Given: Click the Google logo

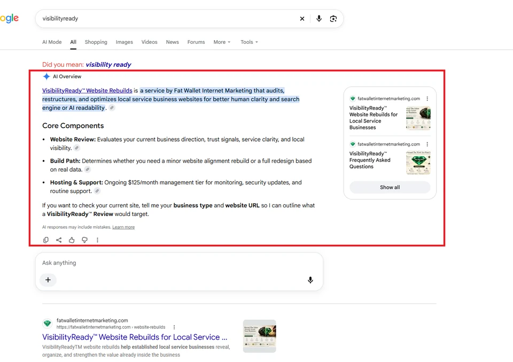Looking at the screenshot, I should (9, 19).
